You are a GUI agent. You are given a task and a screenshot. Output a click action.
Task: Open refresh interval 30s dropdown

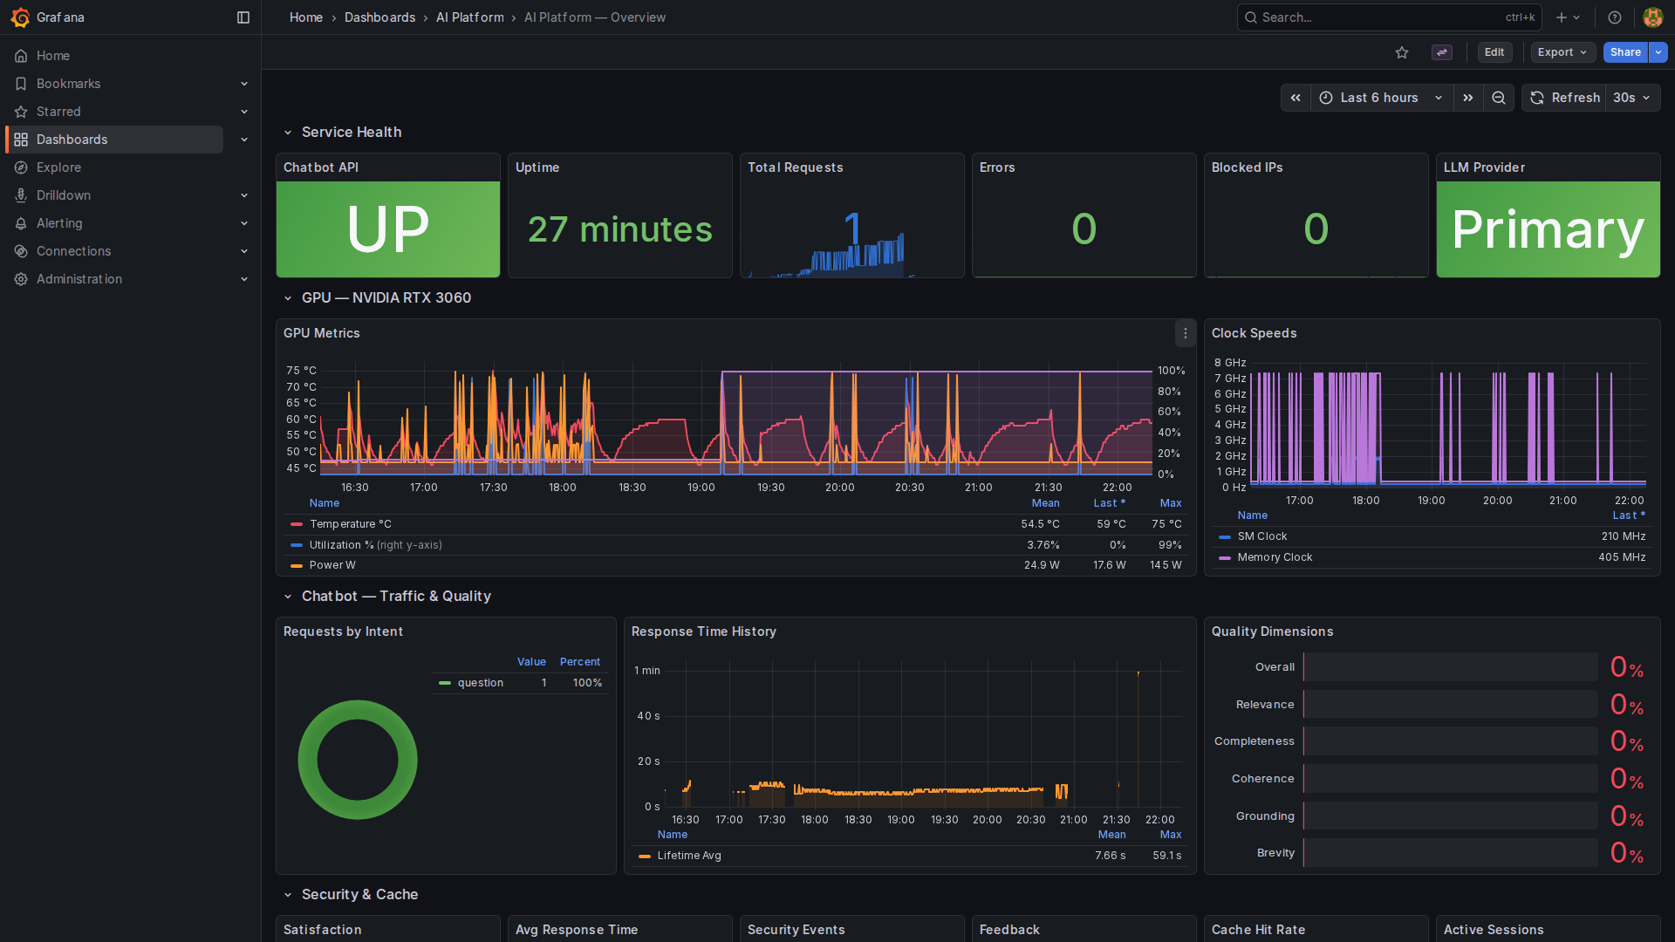[1632, 98]
